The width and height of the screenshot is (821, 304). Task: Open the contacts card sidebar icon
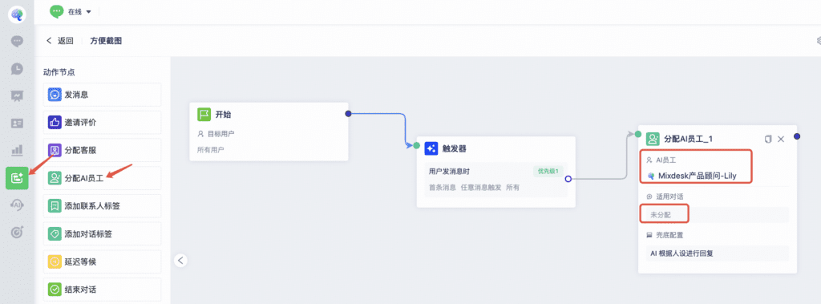(x=18, y=124)
